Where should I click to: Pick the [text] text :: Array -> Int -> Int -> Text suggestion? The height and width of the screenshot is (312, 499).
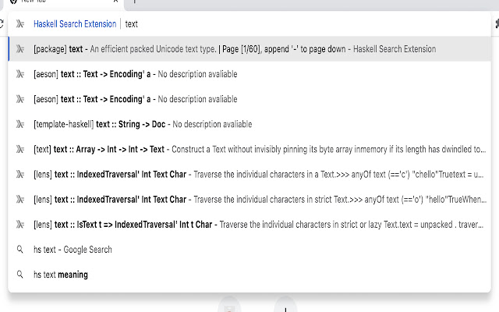(x=249, y=149)
